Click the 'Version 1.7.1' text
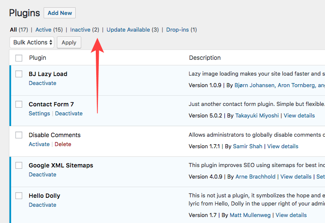This screenshot has height=223, width=325. [x=204, y=147]
